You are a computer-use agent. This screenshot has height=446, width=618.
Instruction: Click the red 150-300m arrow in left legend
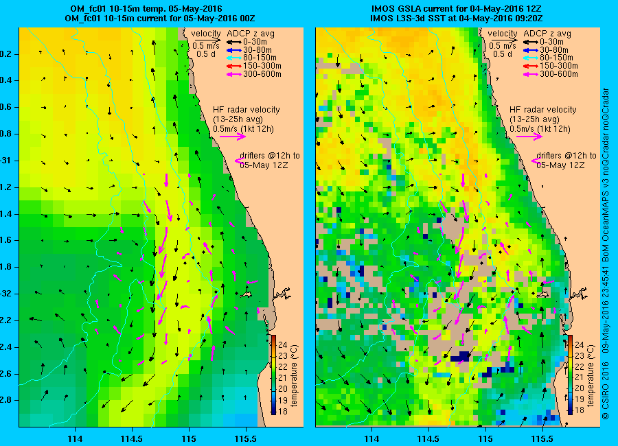click(233, 66)
